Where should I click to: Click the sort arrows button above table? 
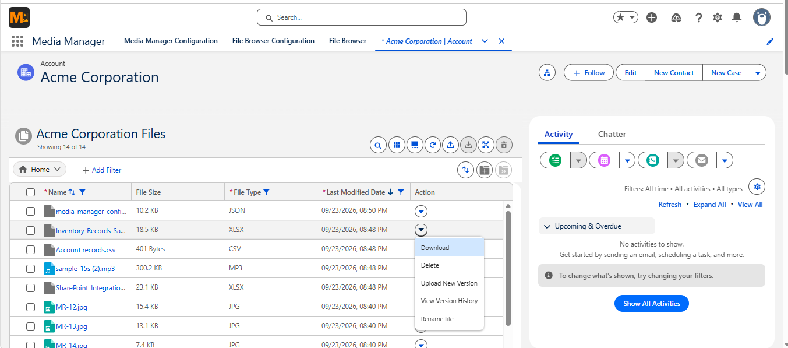465,170
